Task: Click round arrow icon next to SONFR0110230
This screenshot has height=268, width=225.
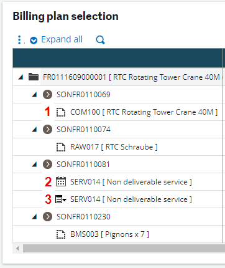Action: (x=47, y=217)
